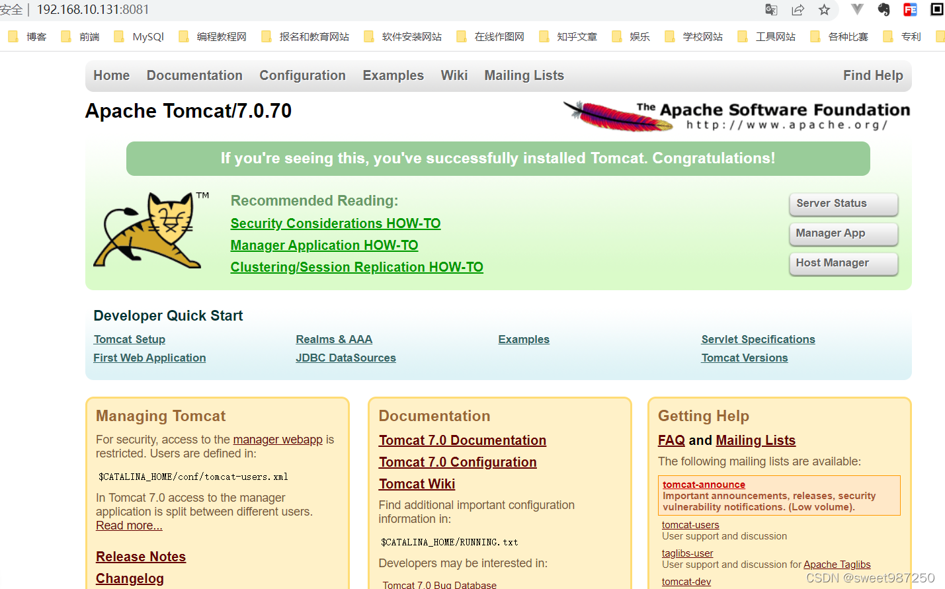Open the FAQ link under Getting Help
Image resolution: width=945 pixels, height=589 pixels.
click(x=671, y=440)
